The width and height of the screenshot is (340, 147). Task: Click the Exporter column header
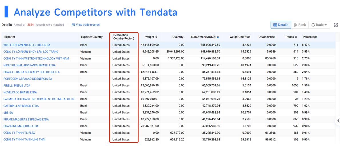(9, 37)
